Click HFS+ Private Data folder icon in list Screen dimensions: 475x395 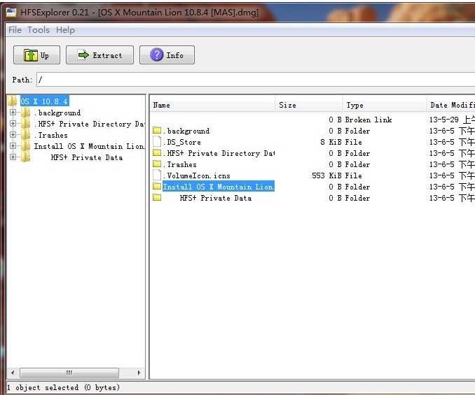[x=157, y=197]
